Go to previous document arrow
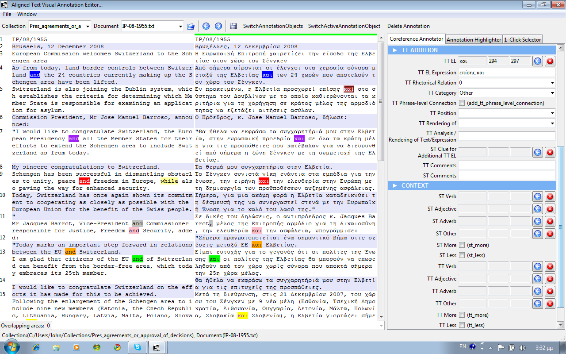 tap(206, 26)
